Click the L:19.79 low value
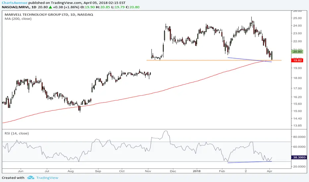Screen dimensions: 309x182 [118, 7]
